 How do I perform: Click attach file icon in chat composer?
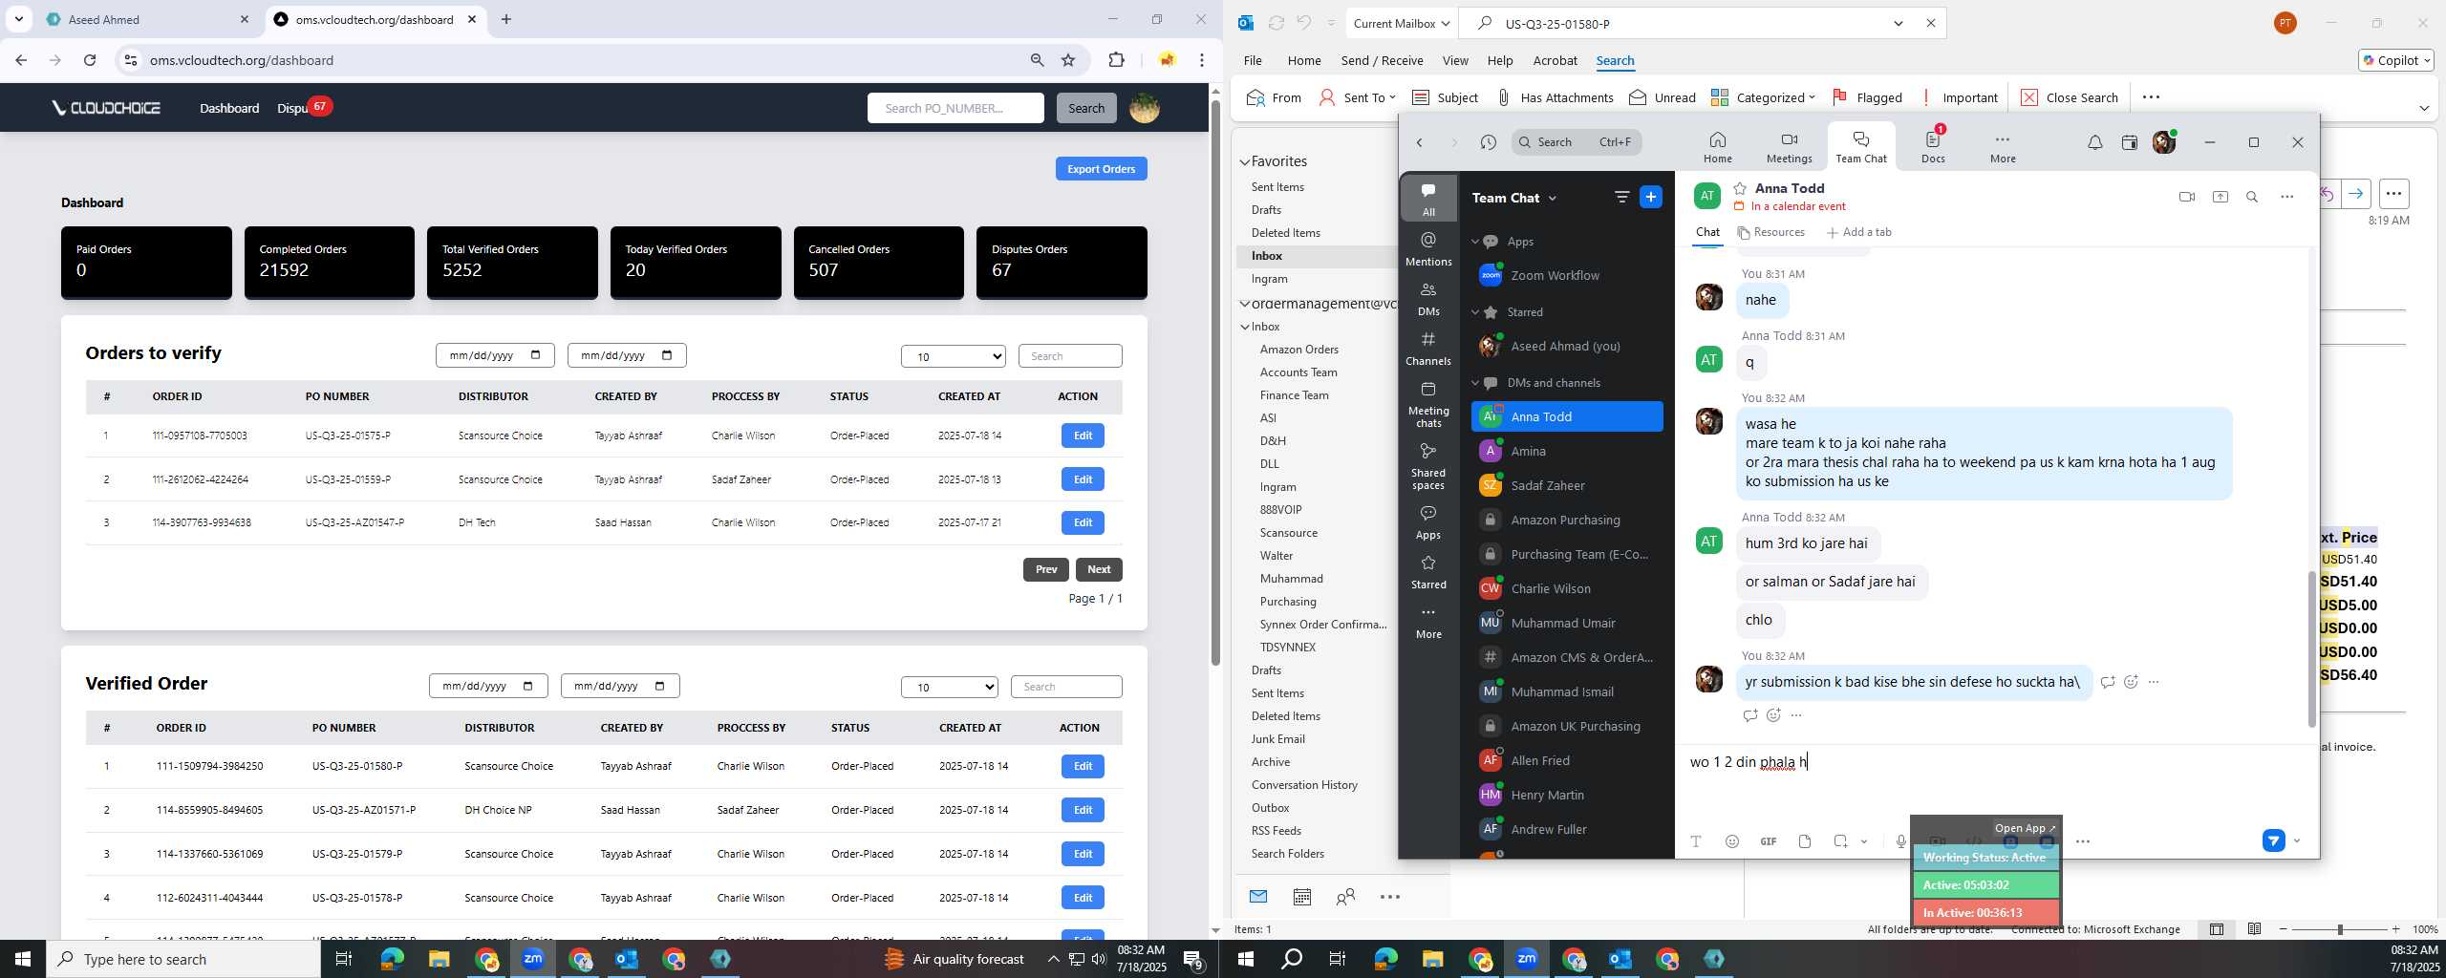point(1804,841)
